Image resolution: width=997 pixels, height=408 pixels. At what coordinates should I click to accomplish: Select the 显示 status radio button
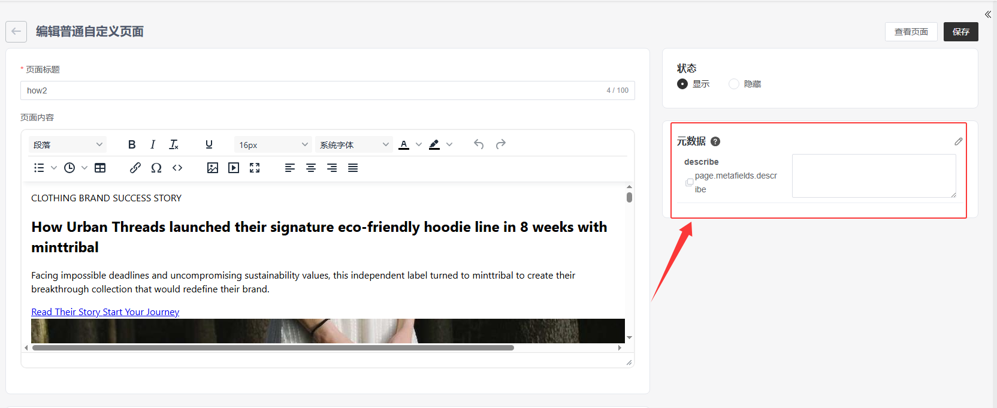point(682,84)
